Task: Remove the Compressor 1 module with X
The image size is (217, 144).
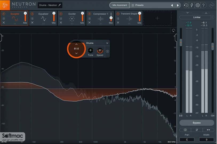Action: point(89,22)
